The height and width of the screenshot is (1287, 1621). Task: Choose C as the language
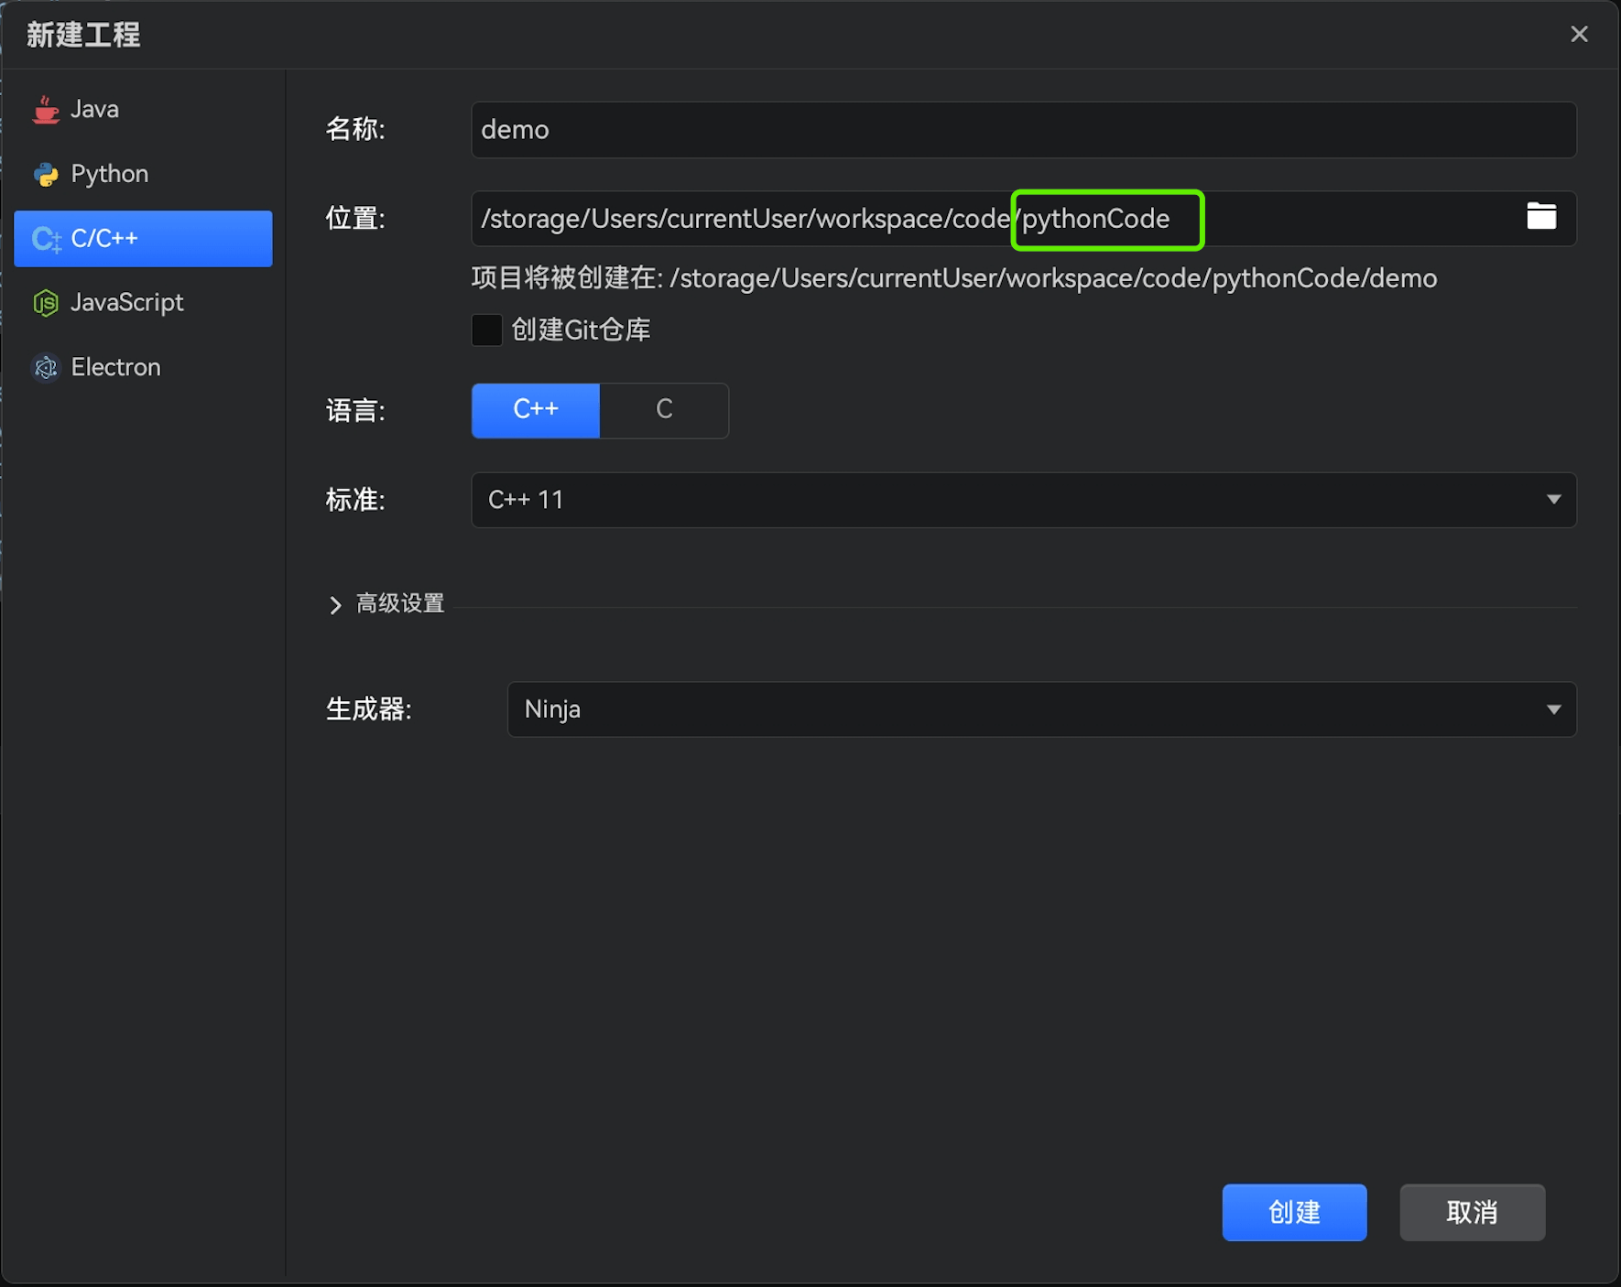click(664, 410)
